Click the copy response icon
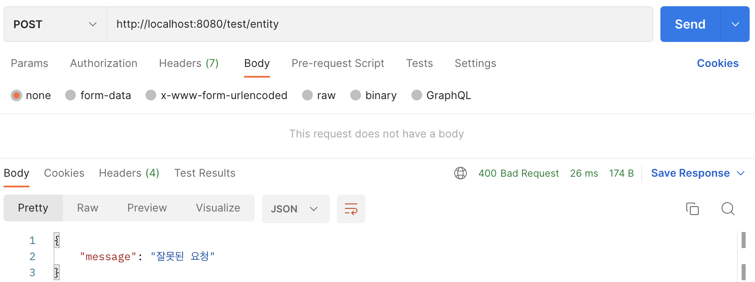This screenshot has width=755, height=282. click(692, 208)
